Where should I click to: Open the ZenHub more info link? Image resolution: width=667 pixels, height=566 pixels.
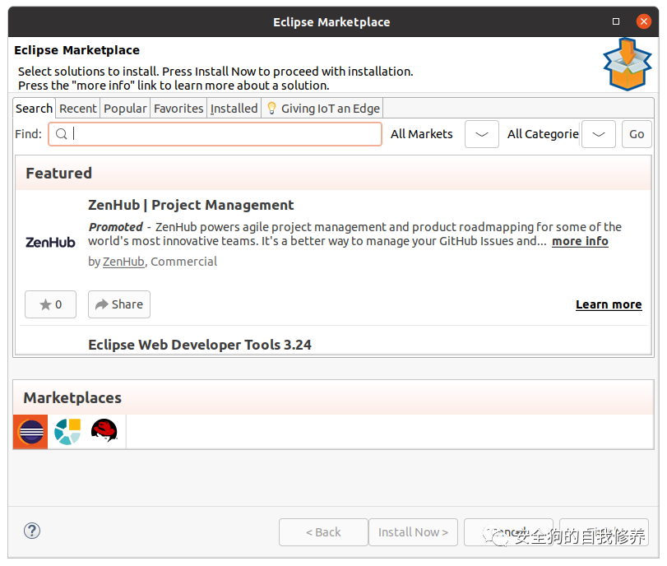(580, 241)
